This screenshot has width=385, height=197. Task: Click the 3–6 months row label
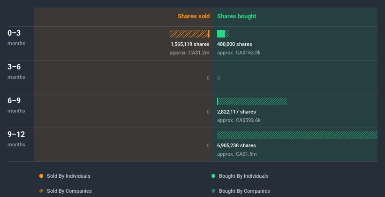16,71
